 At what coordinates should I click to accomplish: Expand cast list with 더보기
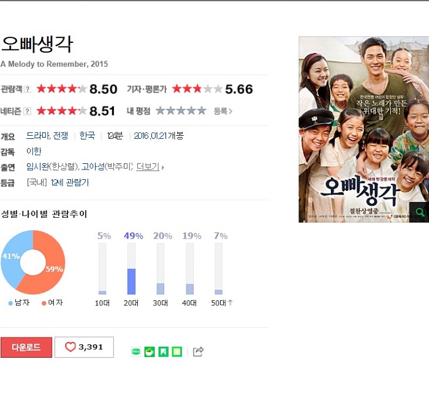click(150, 167)
